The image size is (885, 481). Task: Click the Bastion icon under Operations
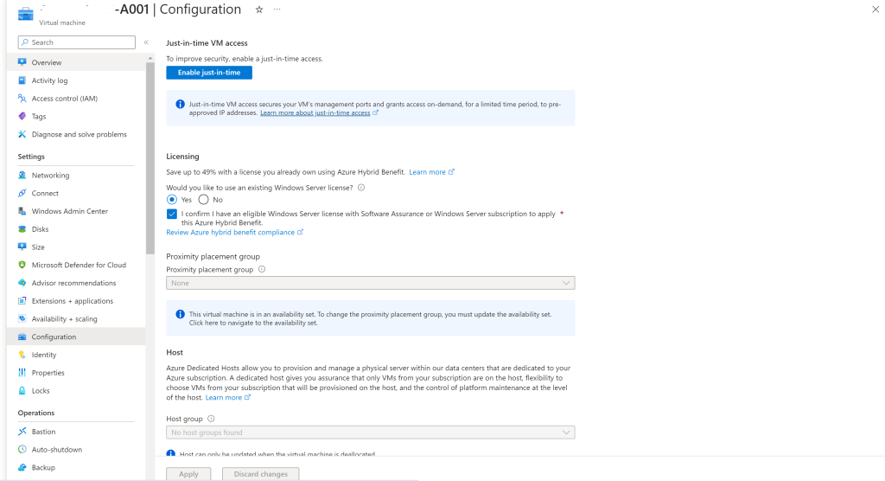point(22,432)
